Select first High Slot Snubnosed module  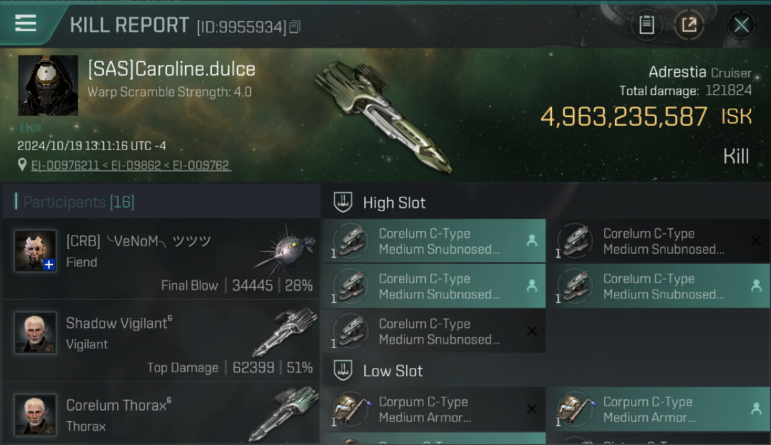(x=434, y=241)
